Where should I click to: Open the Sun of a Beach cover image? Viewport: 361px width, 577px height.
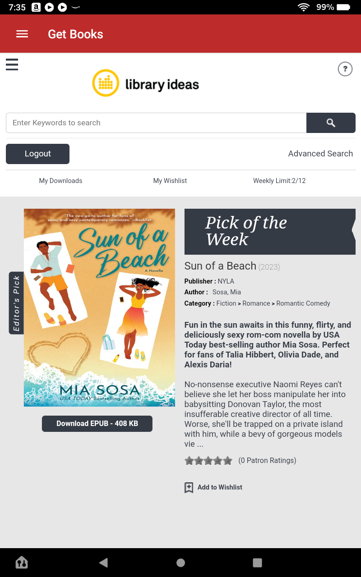pos(99,307)
